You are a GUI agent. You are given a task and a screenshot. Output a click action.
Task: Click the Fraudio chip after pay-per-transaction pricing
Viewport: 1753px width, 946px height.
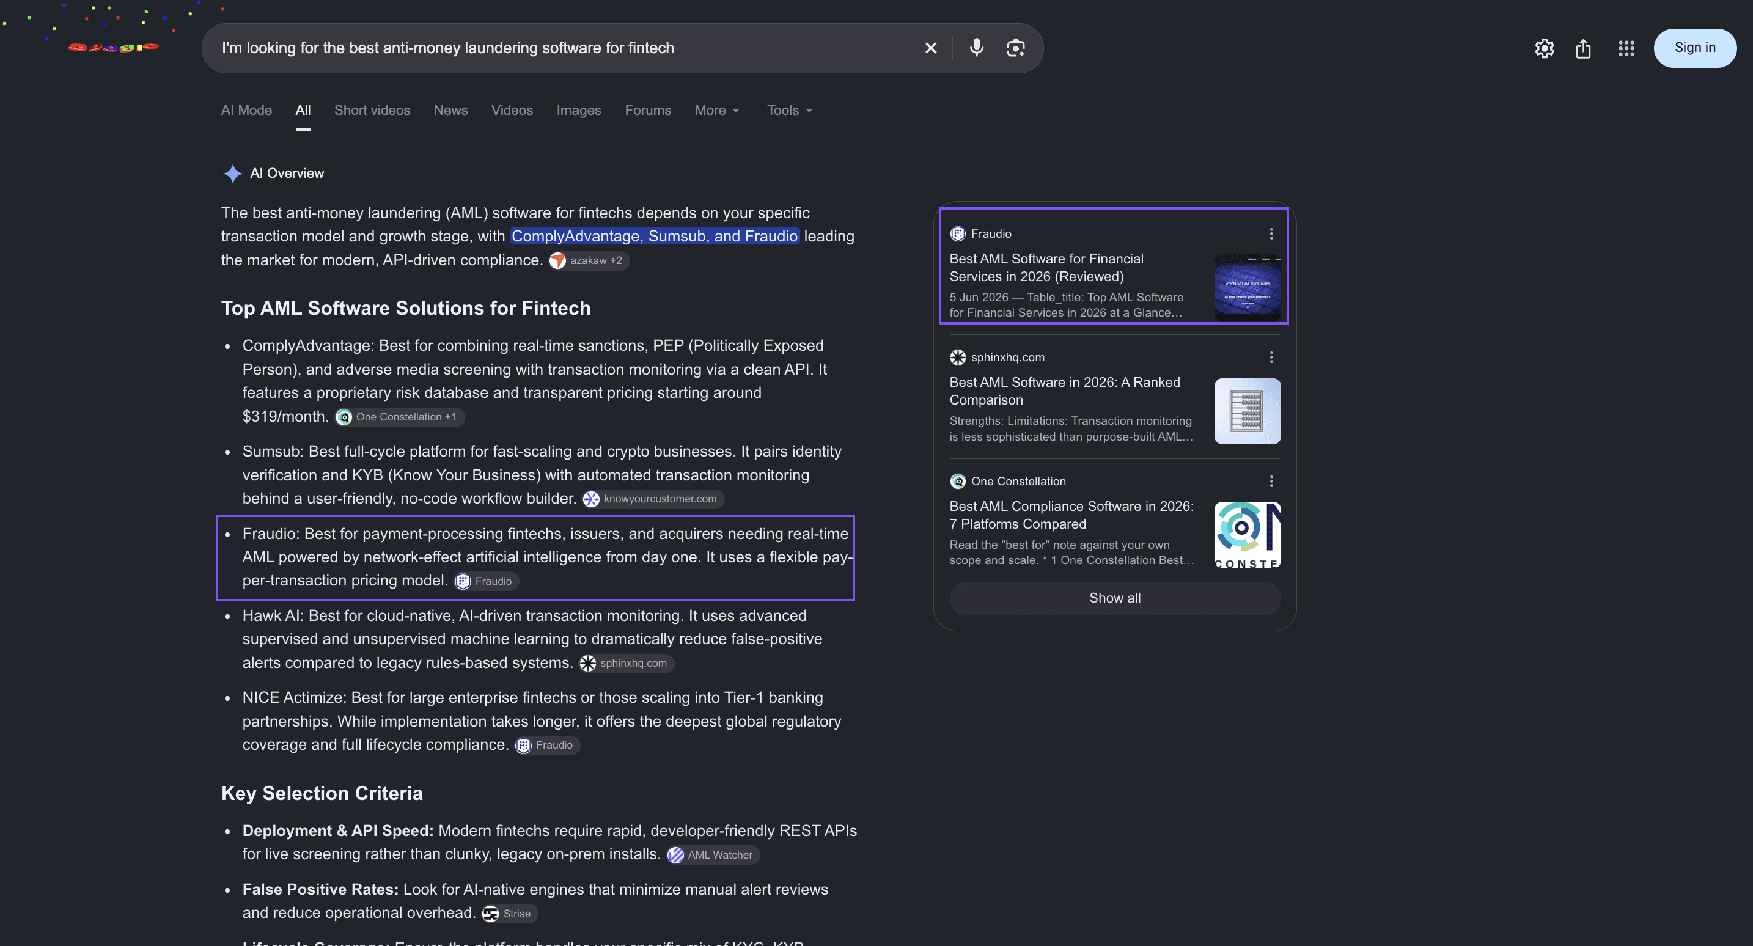[x=487, y=581]
